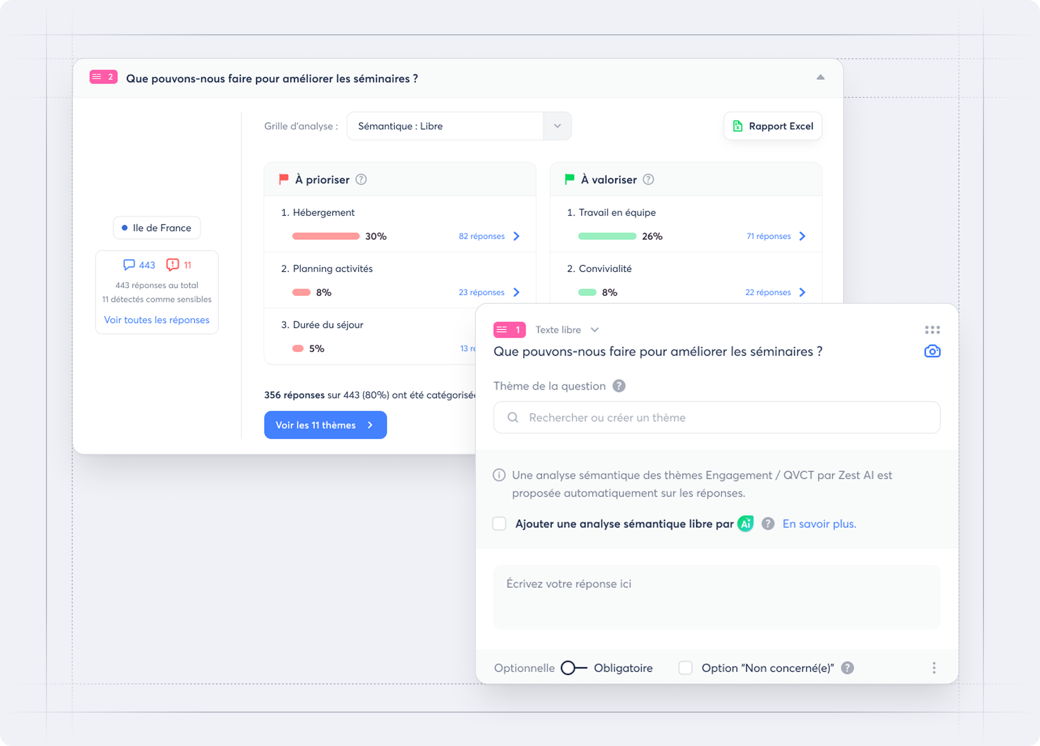Expand the Texte libre question type dropdown
The width and height of the screenshot is (1040, 746).
[x=594, y=330]
